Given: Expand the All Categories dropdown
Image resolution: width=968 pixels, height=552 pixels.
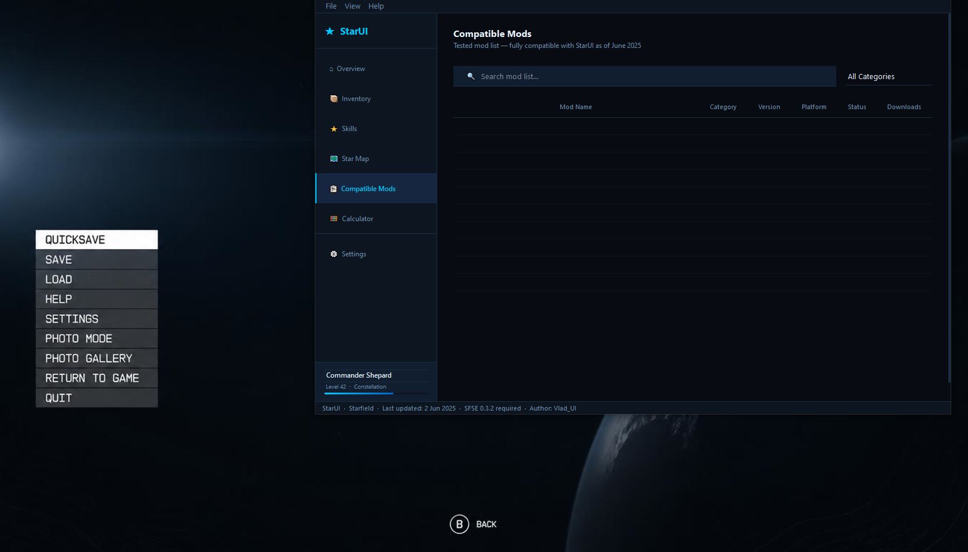Looking at the screenshot, I should [x=888, y=76].
